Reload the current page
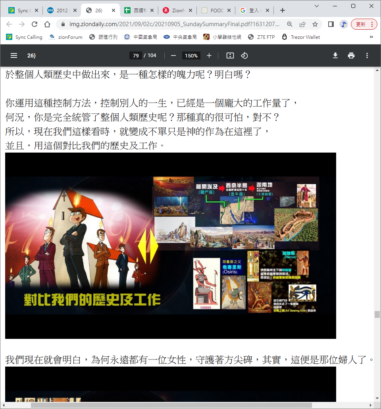Image resolution: width=381 pixels, height=409 pixels. pyautogui.click(x=35, y=24)
